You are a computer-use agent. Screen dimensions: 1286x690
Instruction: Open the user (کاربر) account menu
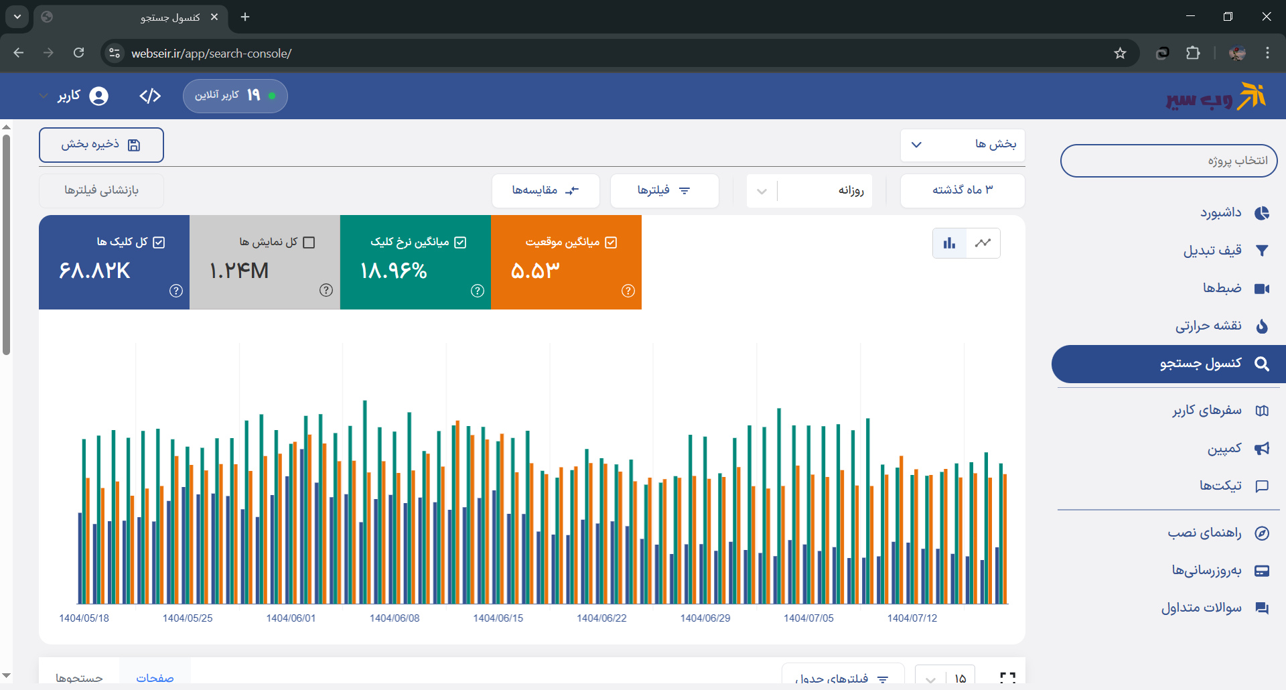pyautogui.click(x=74, y=96)
